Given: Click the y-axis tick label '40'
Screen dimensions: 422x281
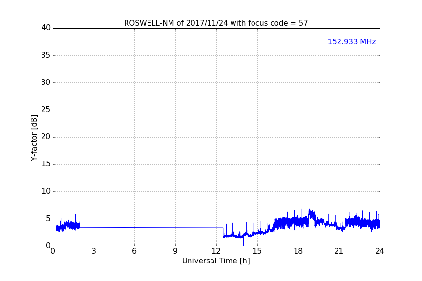Looking at the screenshot, I should [46, 28].
